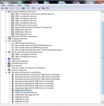Click the Back arrow toolbar icon
This screenshot has width=104, height=106.
2,8
